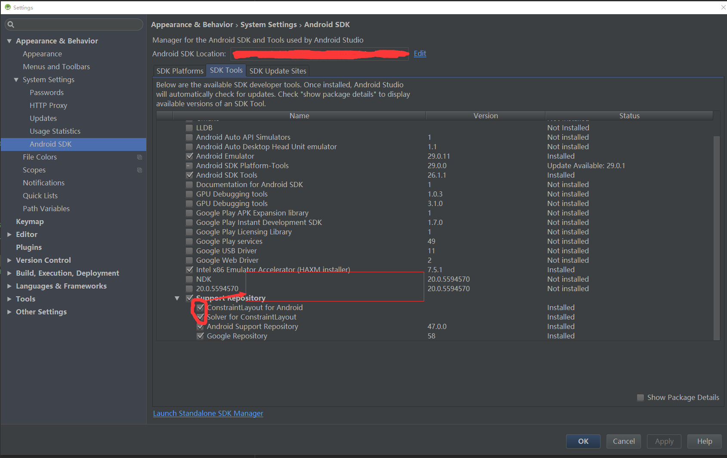Focus the settings search field
Viewport: 727px width, 458px height.
coord(74,25)
